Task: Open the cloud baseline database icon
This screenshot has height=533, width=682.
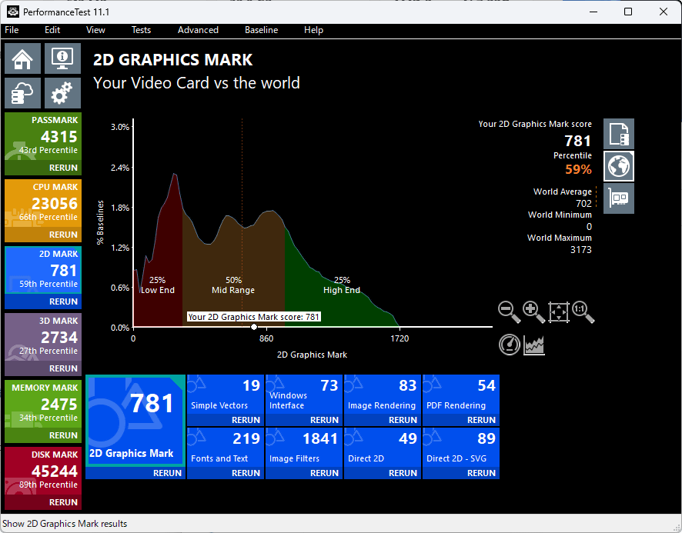Action: (23, 93)
